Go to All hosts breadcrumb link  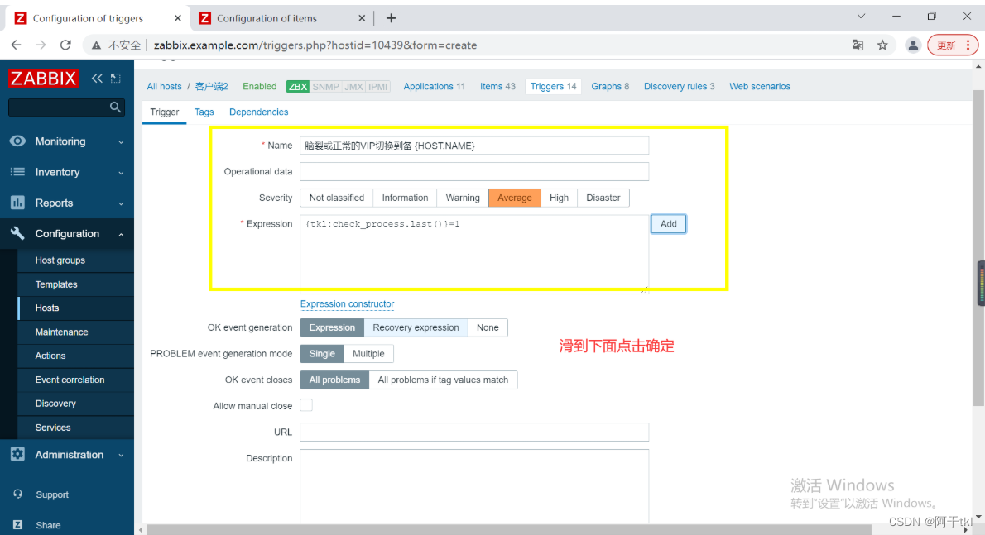click(164, 87)
